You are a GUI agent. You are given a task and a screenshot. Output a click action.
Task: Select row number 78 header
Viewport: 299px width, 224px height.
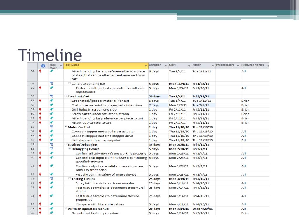pyautogui.click(x=32, y=209)
